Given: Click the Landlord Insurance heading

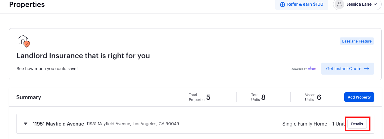Looking at the screenshot, I should [83, 56].
